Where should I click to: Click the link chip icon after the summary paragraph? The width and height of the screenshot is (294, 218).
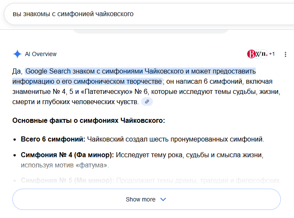pos(147,102)
